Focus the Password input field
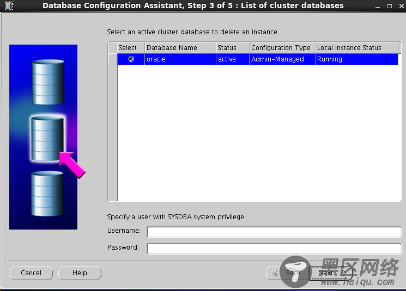Screen dimensions: 406x291 [x=274, y=249]
